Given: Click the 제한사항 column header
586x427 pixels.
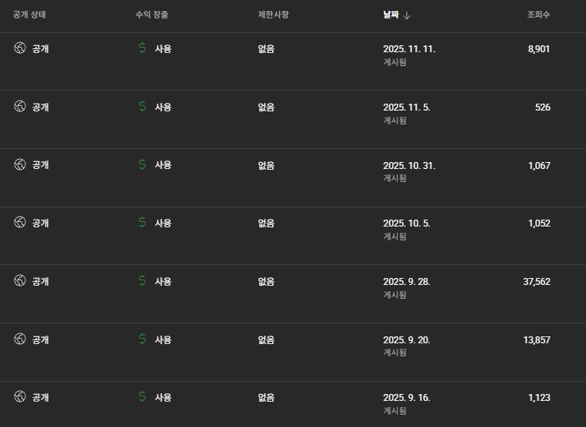Looking at the screenshot, I should [x=273, y=15].
